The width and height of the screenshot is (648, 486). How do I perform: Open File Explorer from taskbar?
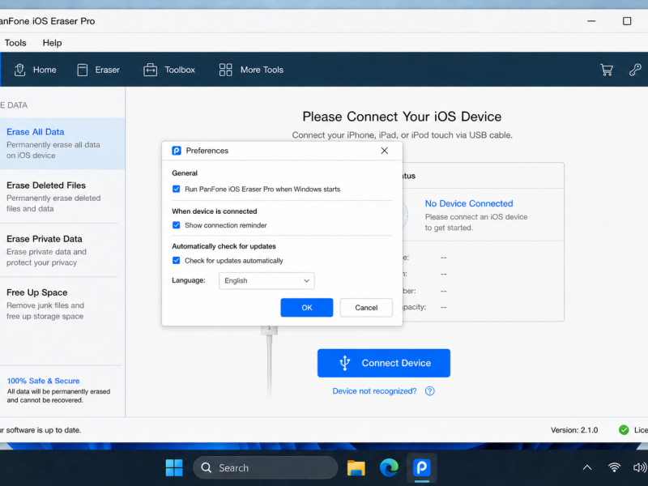pos(356,468)
